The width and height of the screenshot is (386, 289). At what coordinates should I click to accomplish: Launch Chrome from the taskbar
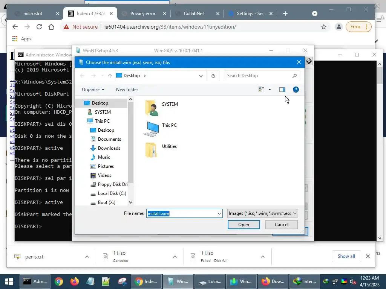[x=59, y=281]
